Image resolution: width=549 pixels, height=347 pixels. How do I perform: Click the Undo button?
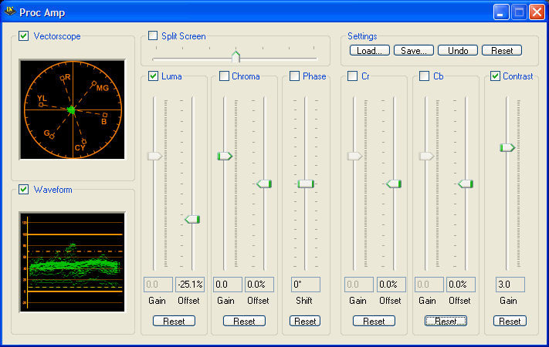tap(458, 51)
